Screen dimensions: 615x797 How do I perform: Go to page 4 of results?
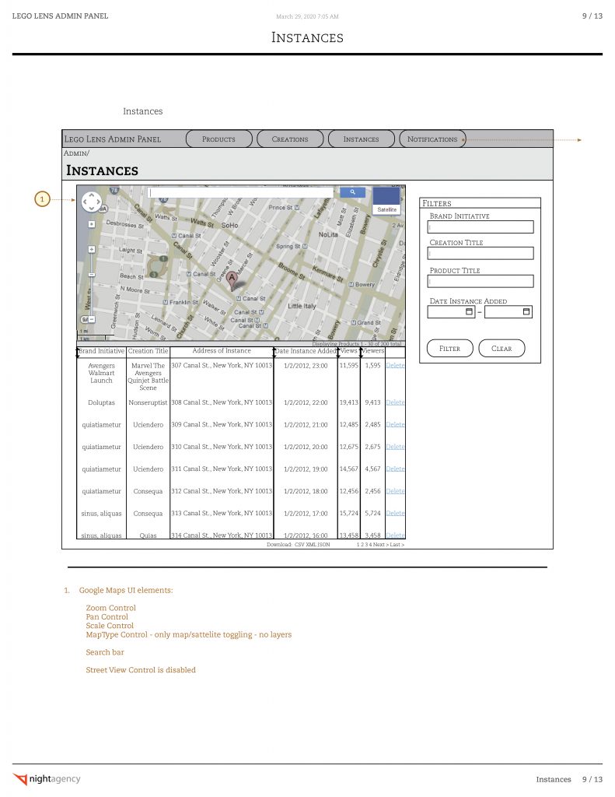pos(370,544)
